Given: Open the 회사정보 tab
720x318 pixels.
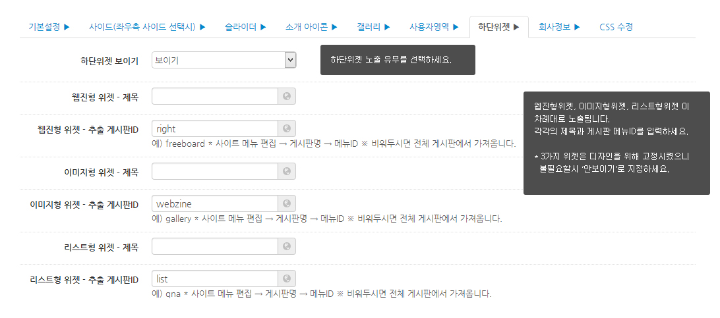Looking at the screenshot, I should [559, 27].
